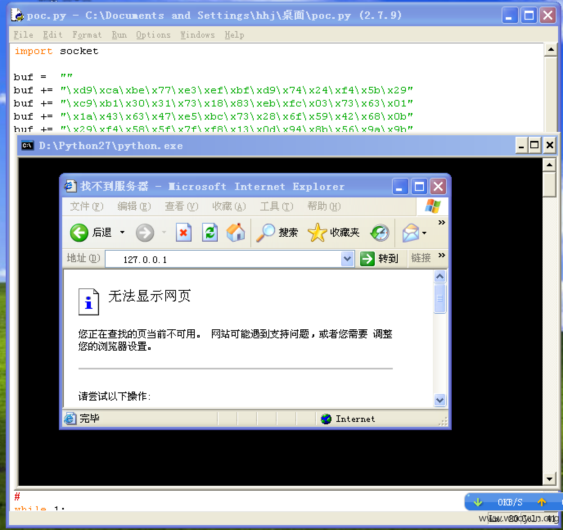Click the console scrollbar thumb
563x530 pixels.
pyautogui.click(x=549, y=184)
